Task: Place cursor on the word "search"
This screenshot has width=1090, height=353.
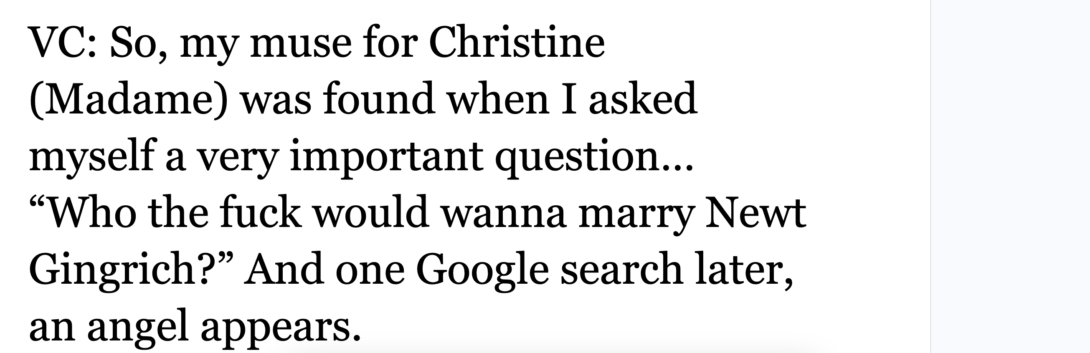Action: [621, 269]
